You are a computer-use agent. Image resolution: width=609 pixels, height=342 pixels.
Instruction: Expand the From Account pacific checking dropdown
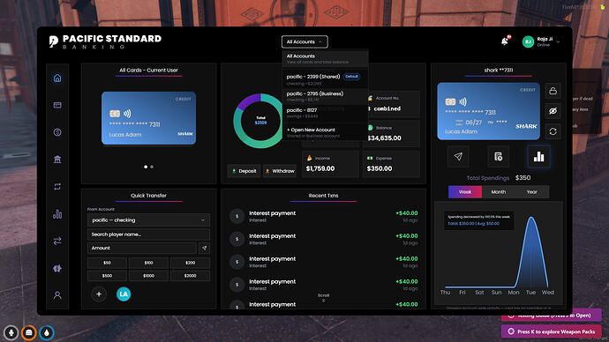coord(148,219)
